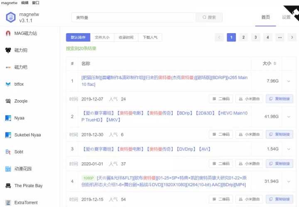Go to the previous results page arrow

[x=219, y=37]
